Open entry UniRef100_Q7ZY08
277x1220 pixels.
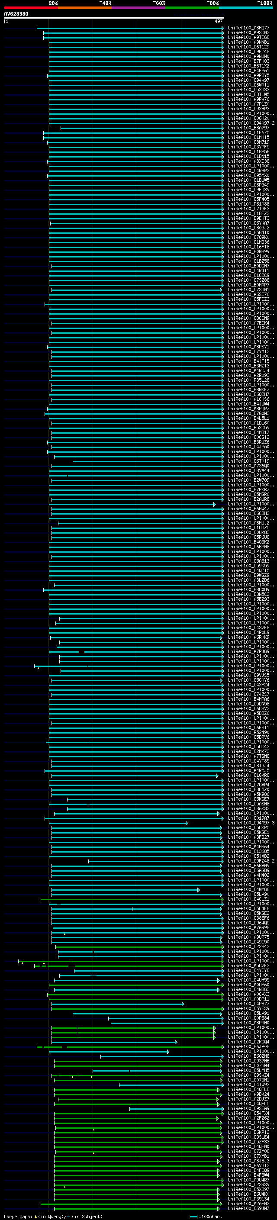point(248,1151)
